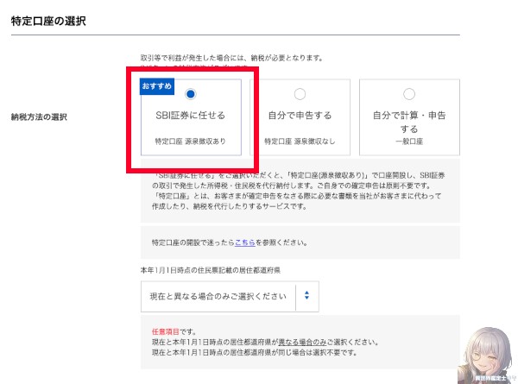518x384 pixels.
Task: Click the 自分で計算・申告する option title
Action: click(408, 122)
